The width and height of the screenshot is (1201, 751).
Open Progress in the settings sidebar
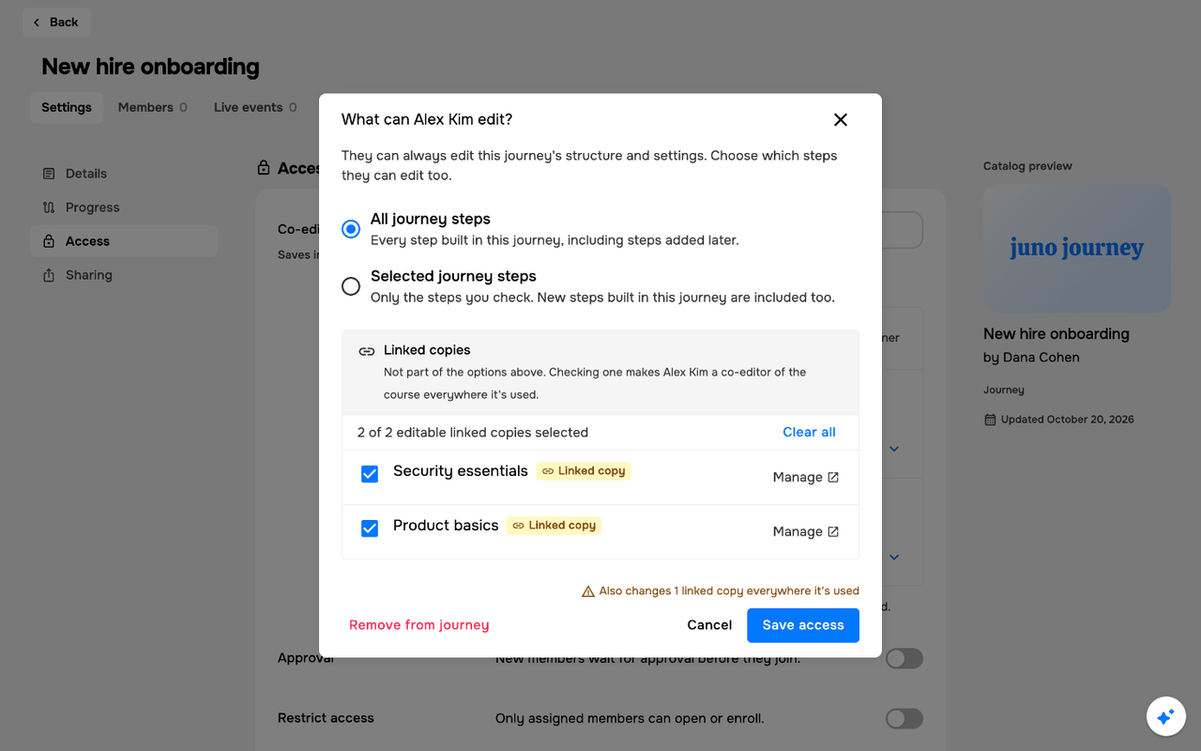(x=124, y=207)
